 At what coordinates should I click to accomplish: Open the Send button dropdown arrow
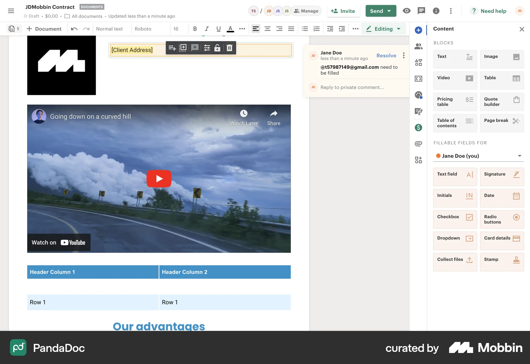(x=389, y=11)
